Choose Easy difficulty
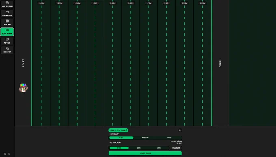Screen dimensions: 276x157 (121, 138)
